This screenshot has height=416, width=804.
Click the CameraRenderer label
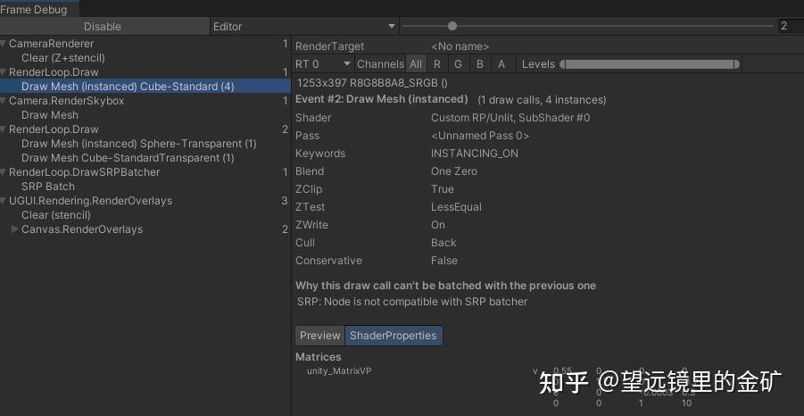tap(51, 44)
